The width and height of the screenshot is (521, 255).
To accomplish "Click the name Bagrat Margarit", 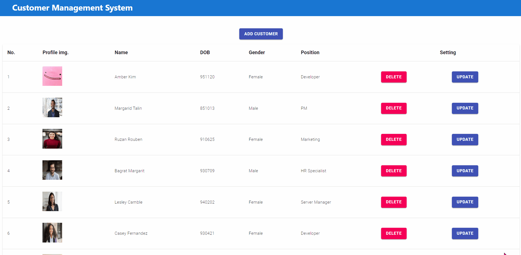I will click(x=130, y=171).
